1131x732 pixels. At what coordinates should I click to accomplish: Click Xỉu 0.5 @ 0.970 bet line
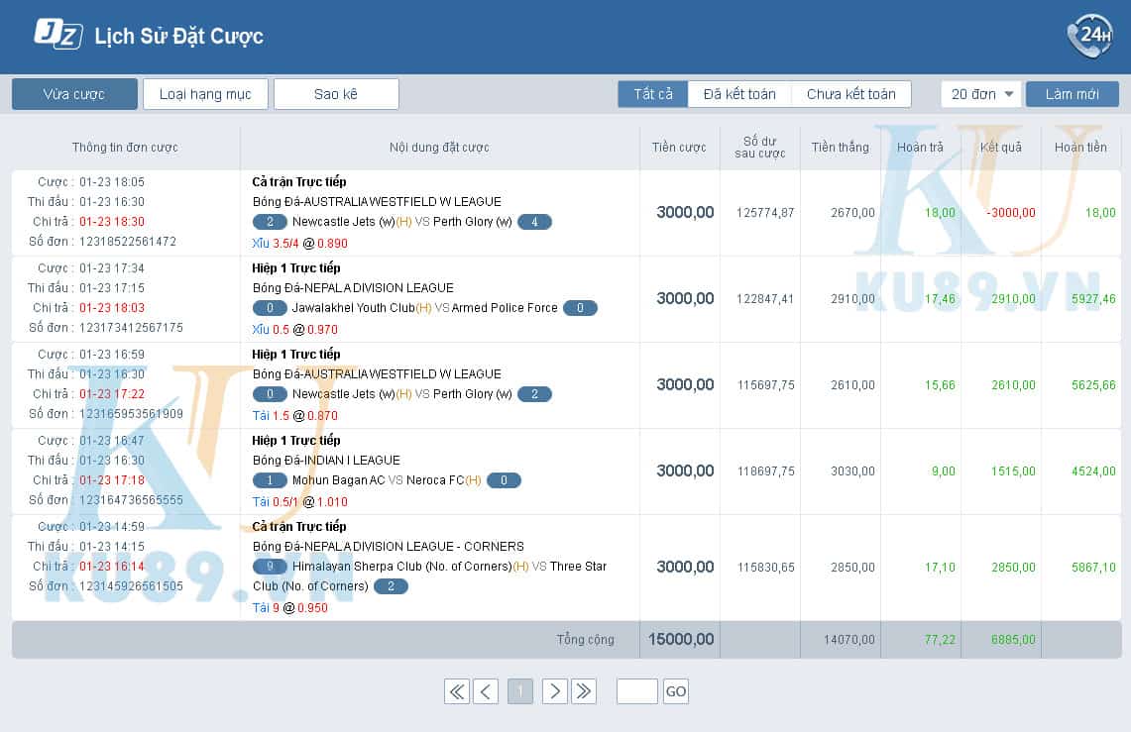(x=295, y=330)
